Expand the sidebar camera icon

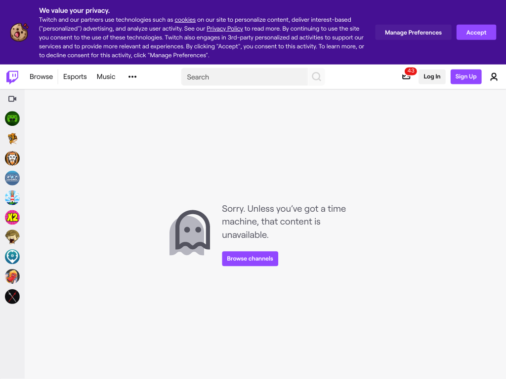(x=12, y=99)
